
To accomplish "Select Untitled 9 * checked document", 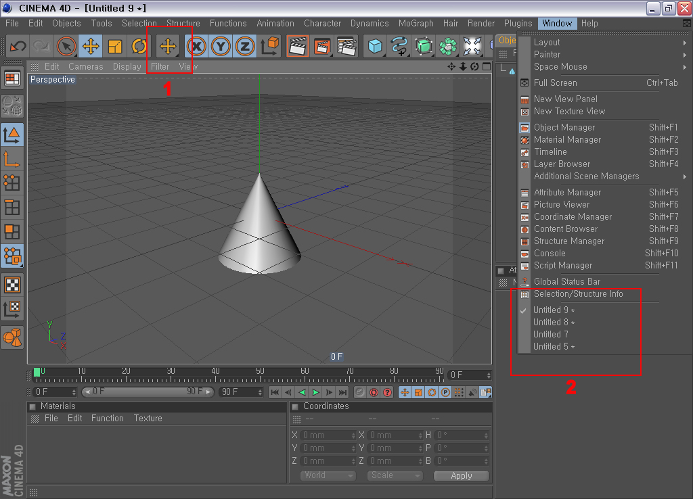I will coord(604,310).
